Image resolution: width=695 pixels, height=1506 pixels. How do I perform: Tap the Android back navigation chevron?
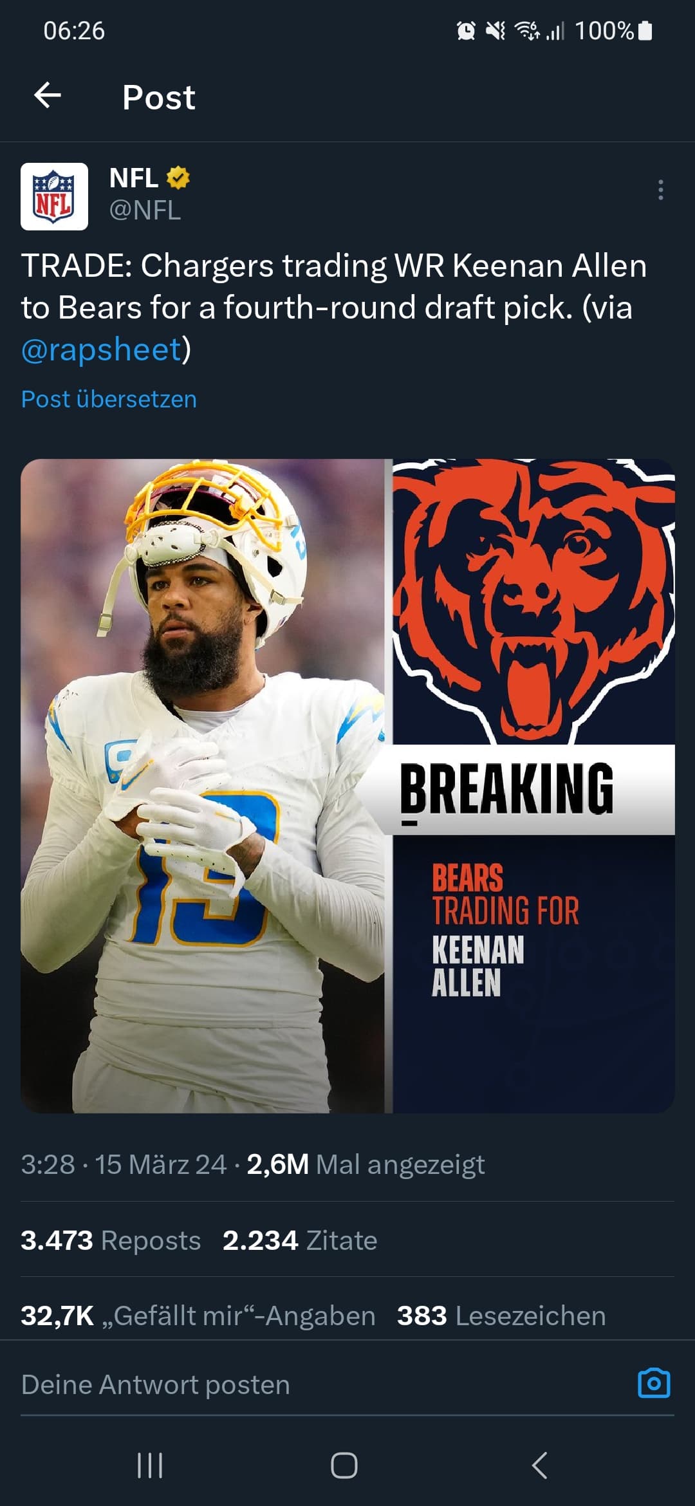(x=540, y=1465)
